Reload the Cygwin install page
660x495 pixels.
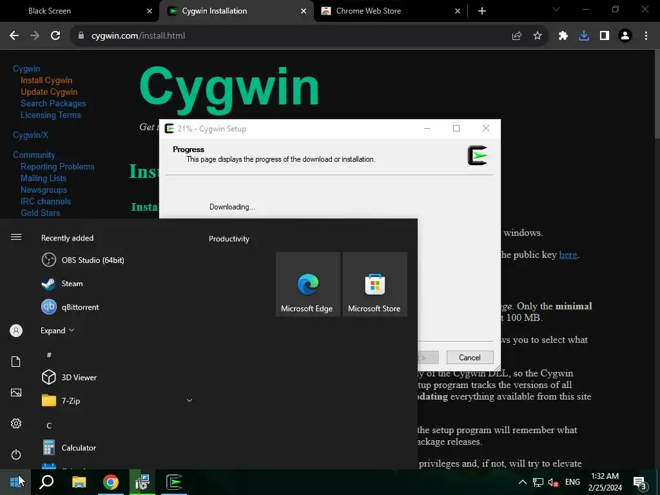(55, 36)
